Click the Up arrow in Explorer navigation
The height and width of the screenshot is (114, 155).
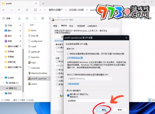tap(19, 10)
